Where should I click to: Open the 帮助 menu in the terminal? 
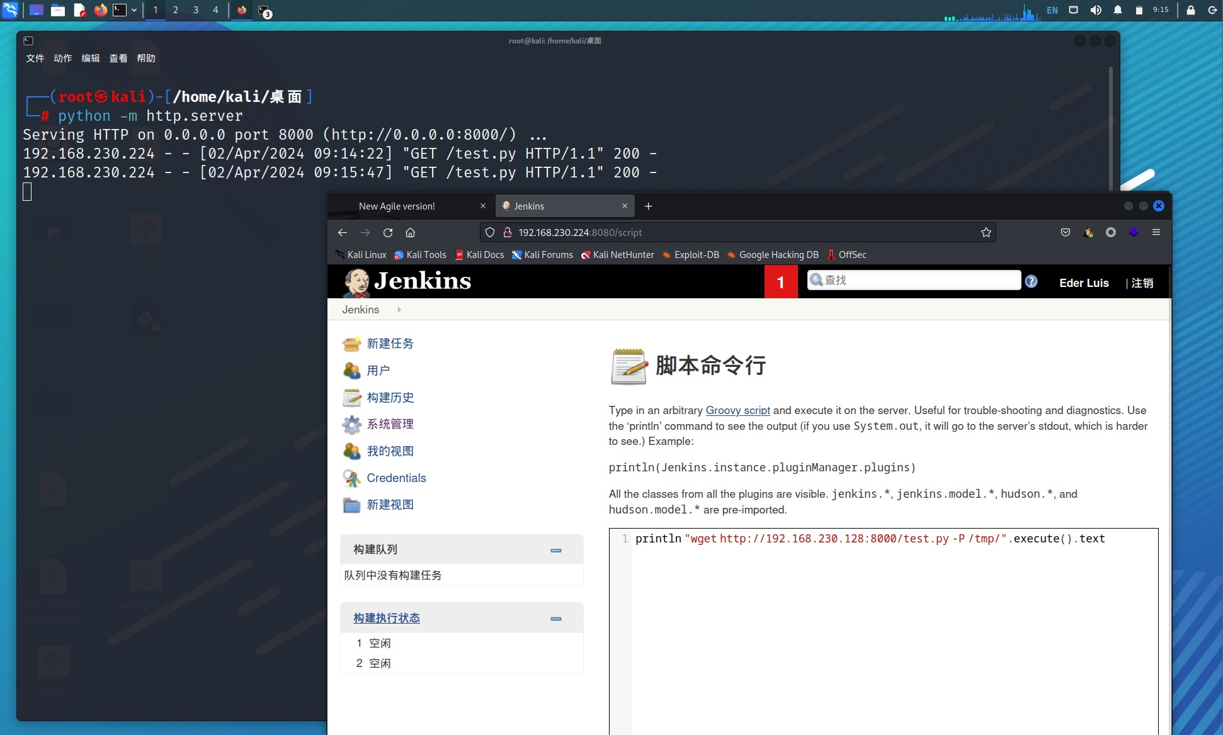click(145, 58)
